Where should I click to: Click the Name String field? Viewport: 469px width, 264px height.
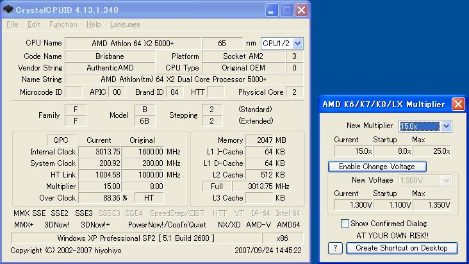tap(184, 79)
